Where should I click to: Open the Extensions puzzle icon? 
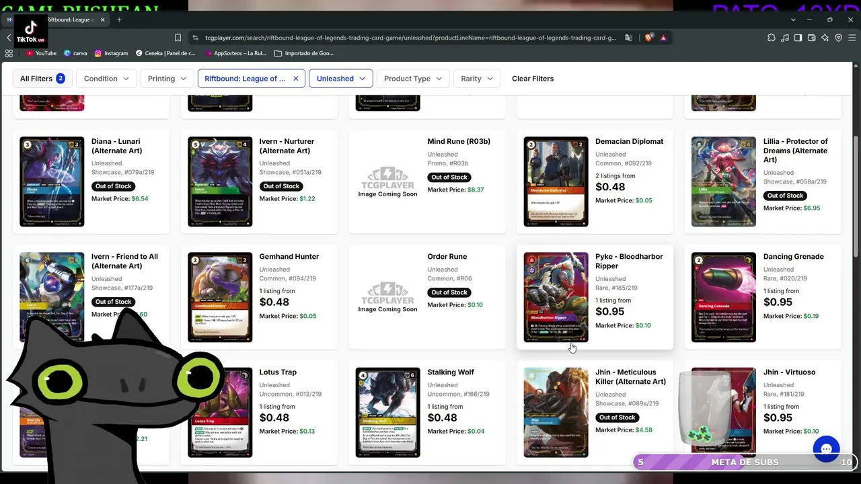[772, 38]
